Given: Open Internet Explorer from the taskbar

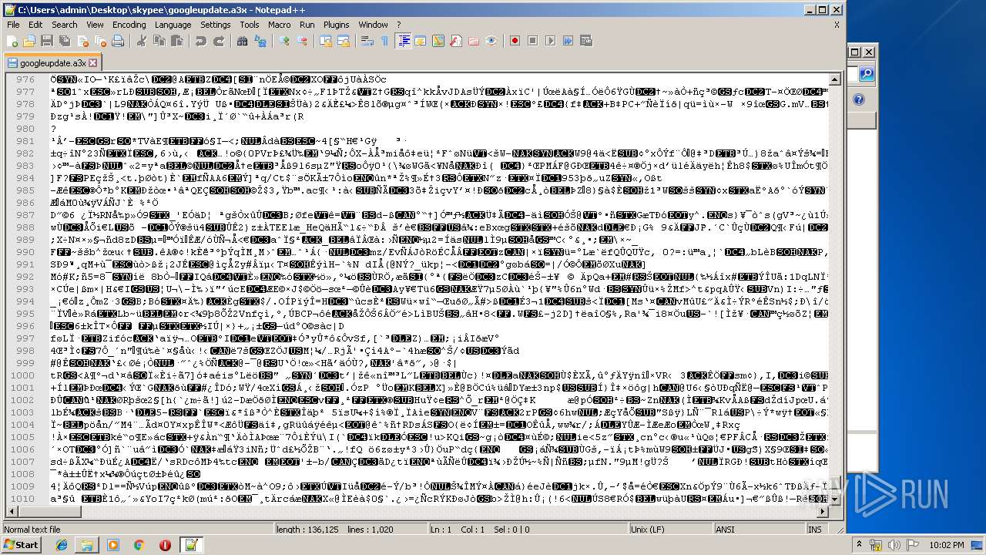Looking at the screenshot, I should pos(62,545).
